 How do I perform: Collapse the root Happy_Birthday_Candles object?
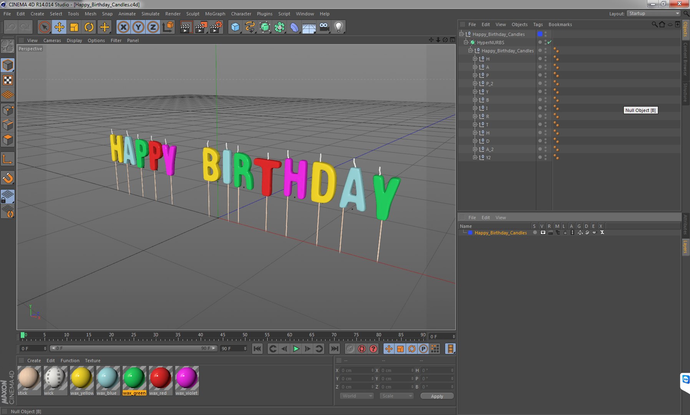(461, 34)
